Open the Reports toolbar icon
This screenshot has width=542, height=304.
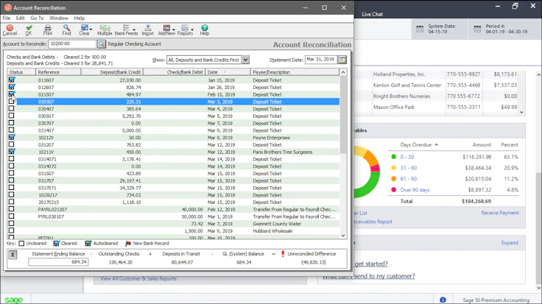[x=185, y=30]
